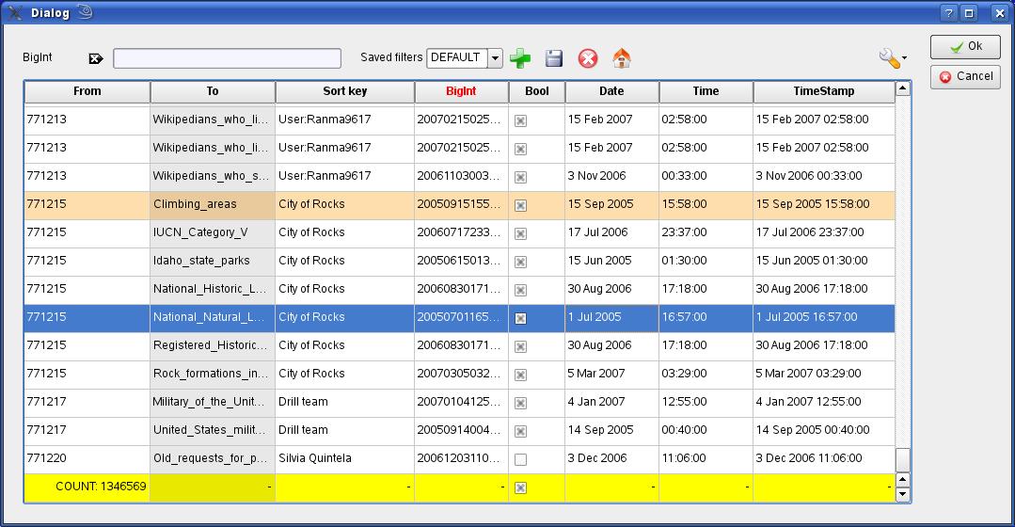Click the 15 Jun 2005 date cell

click(611, 261)
